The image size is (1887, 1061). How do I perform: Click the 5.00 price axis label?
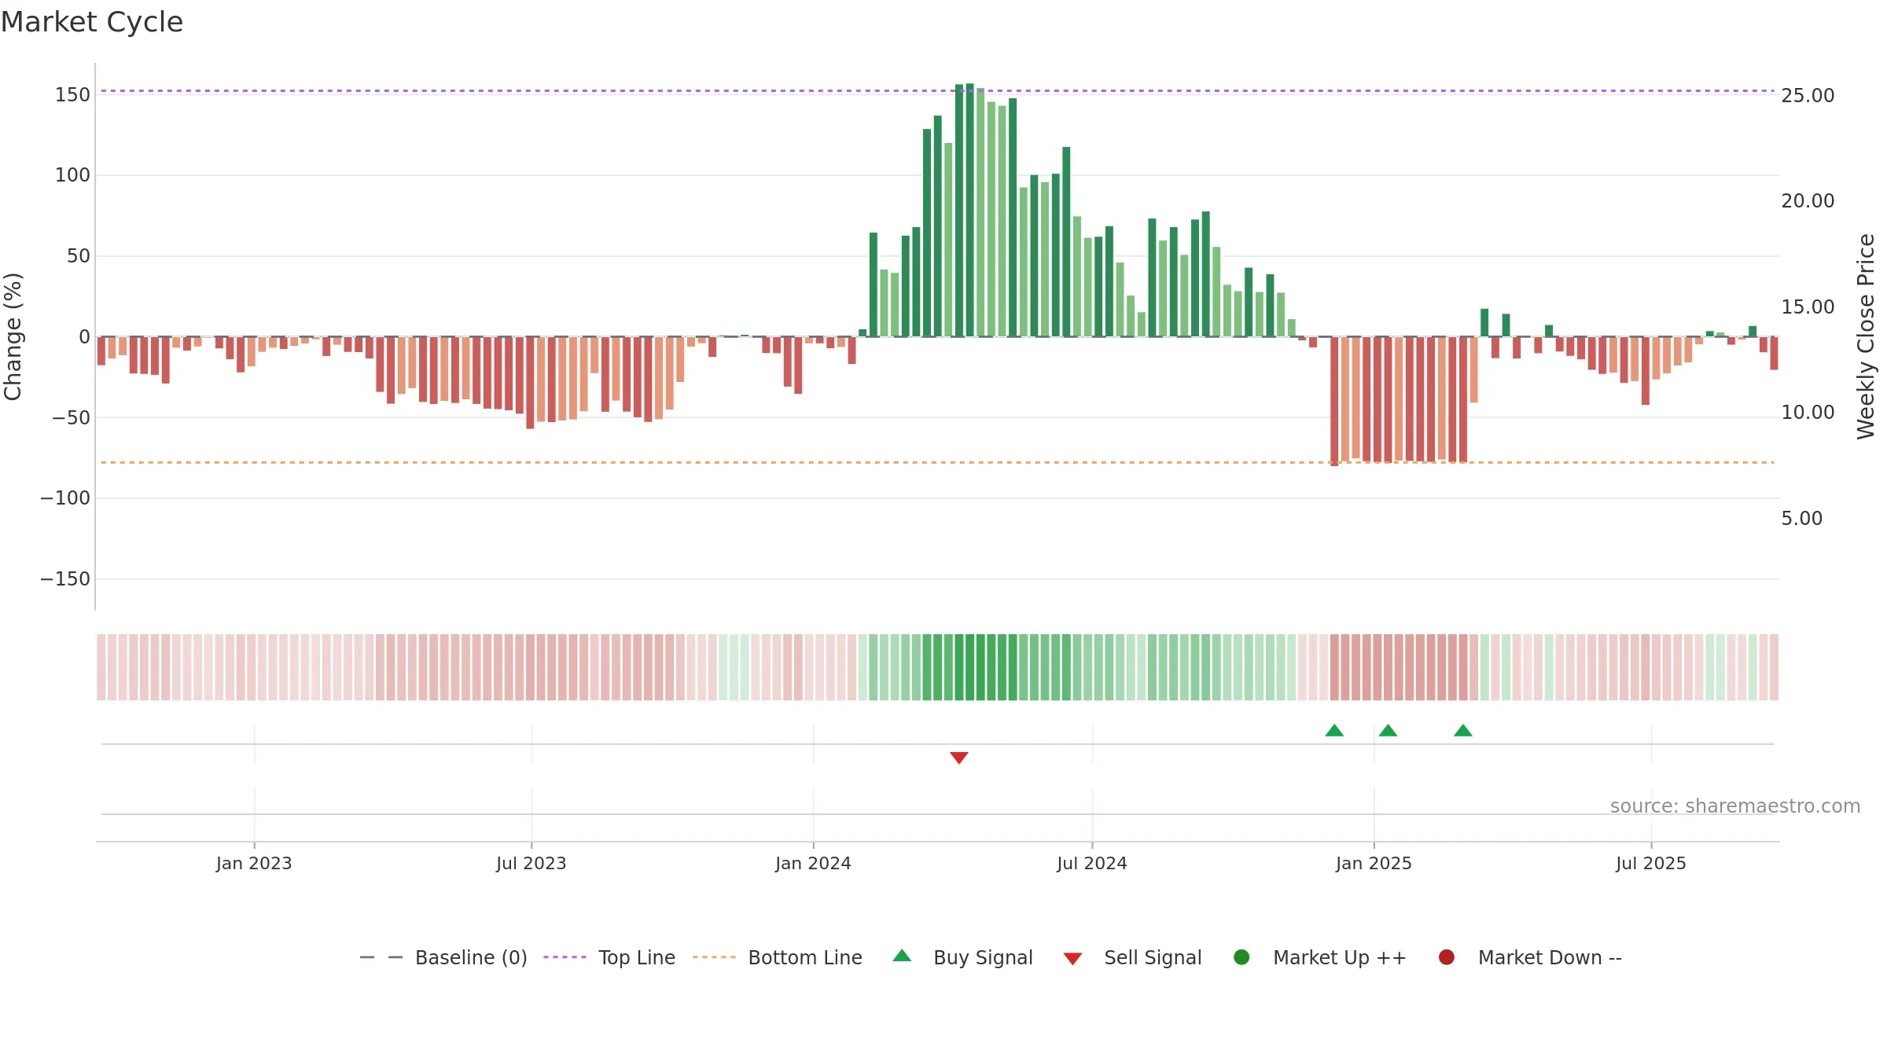tap(1801, 519)
